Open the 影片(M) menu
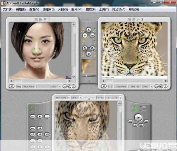 (x=77, y=9)
